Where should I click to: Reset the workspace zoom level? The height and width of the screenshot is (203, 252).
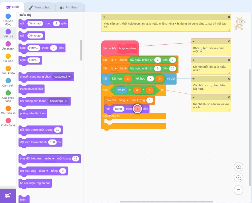pos(238,190)
